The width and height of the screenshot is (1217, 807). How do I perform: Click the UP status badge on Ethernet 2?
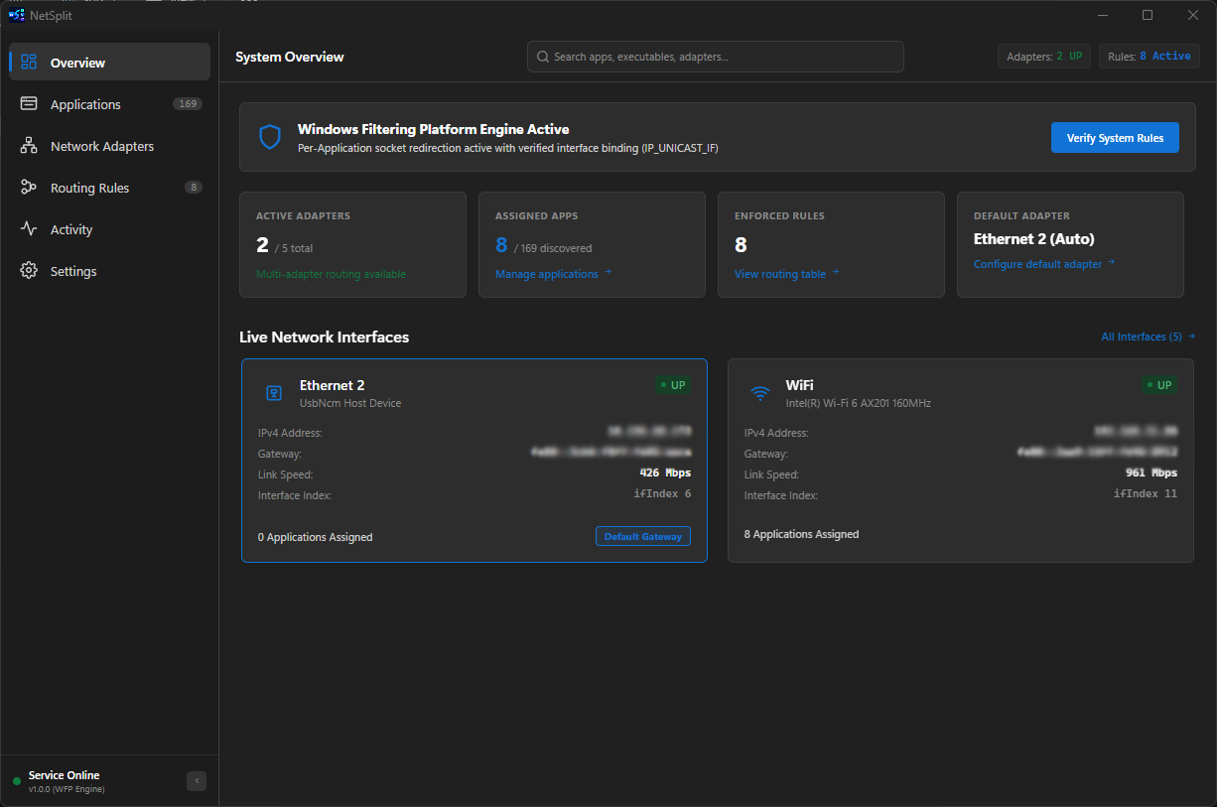pyautogui.click(x=673, y=385)
